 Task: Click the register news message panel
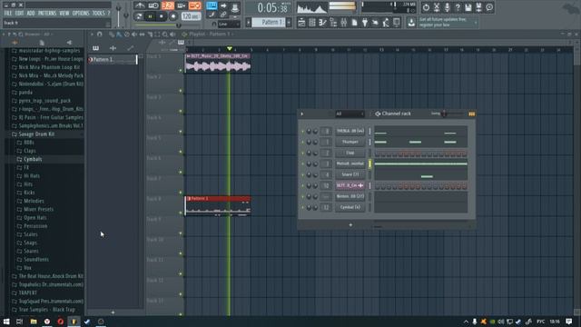coord(448,22)
